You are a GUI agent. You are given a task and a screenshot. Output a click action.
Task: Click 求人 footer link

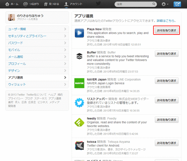click(17, 102)
